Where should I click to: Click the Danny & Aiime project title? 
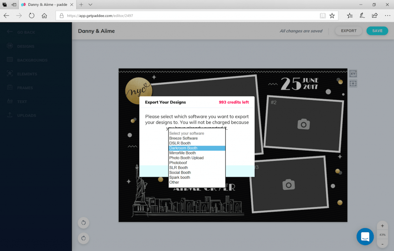coord(96,31)
